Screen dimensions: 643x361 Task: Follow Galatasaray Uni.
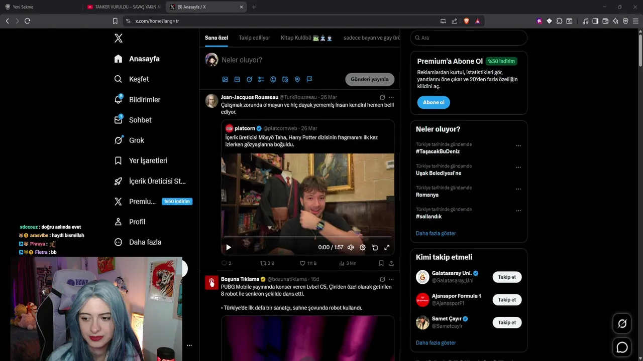click(507, 277)
